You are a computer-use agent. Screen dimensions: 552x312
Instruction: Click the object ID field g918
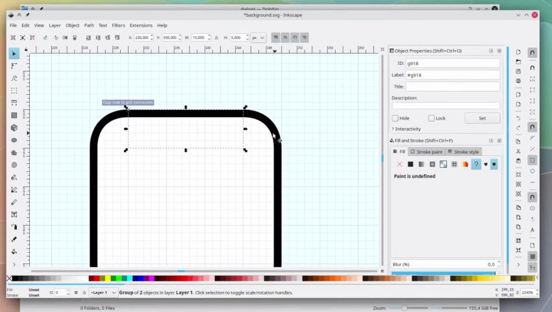(x=453, y=64)
